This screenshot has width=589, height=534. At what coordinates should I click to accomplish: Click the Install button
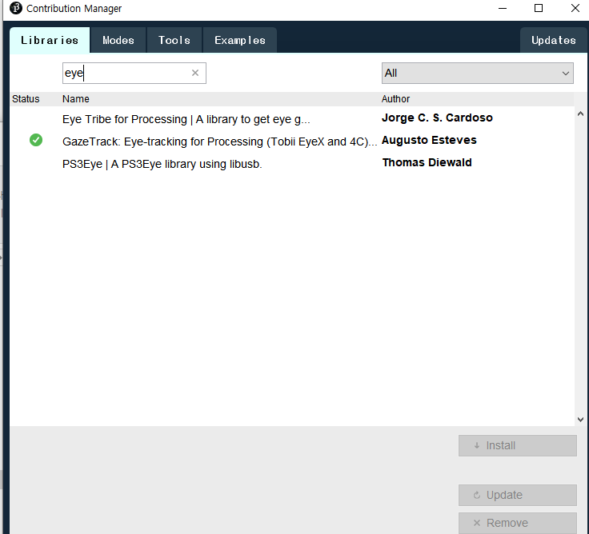(x=517, y=445)
